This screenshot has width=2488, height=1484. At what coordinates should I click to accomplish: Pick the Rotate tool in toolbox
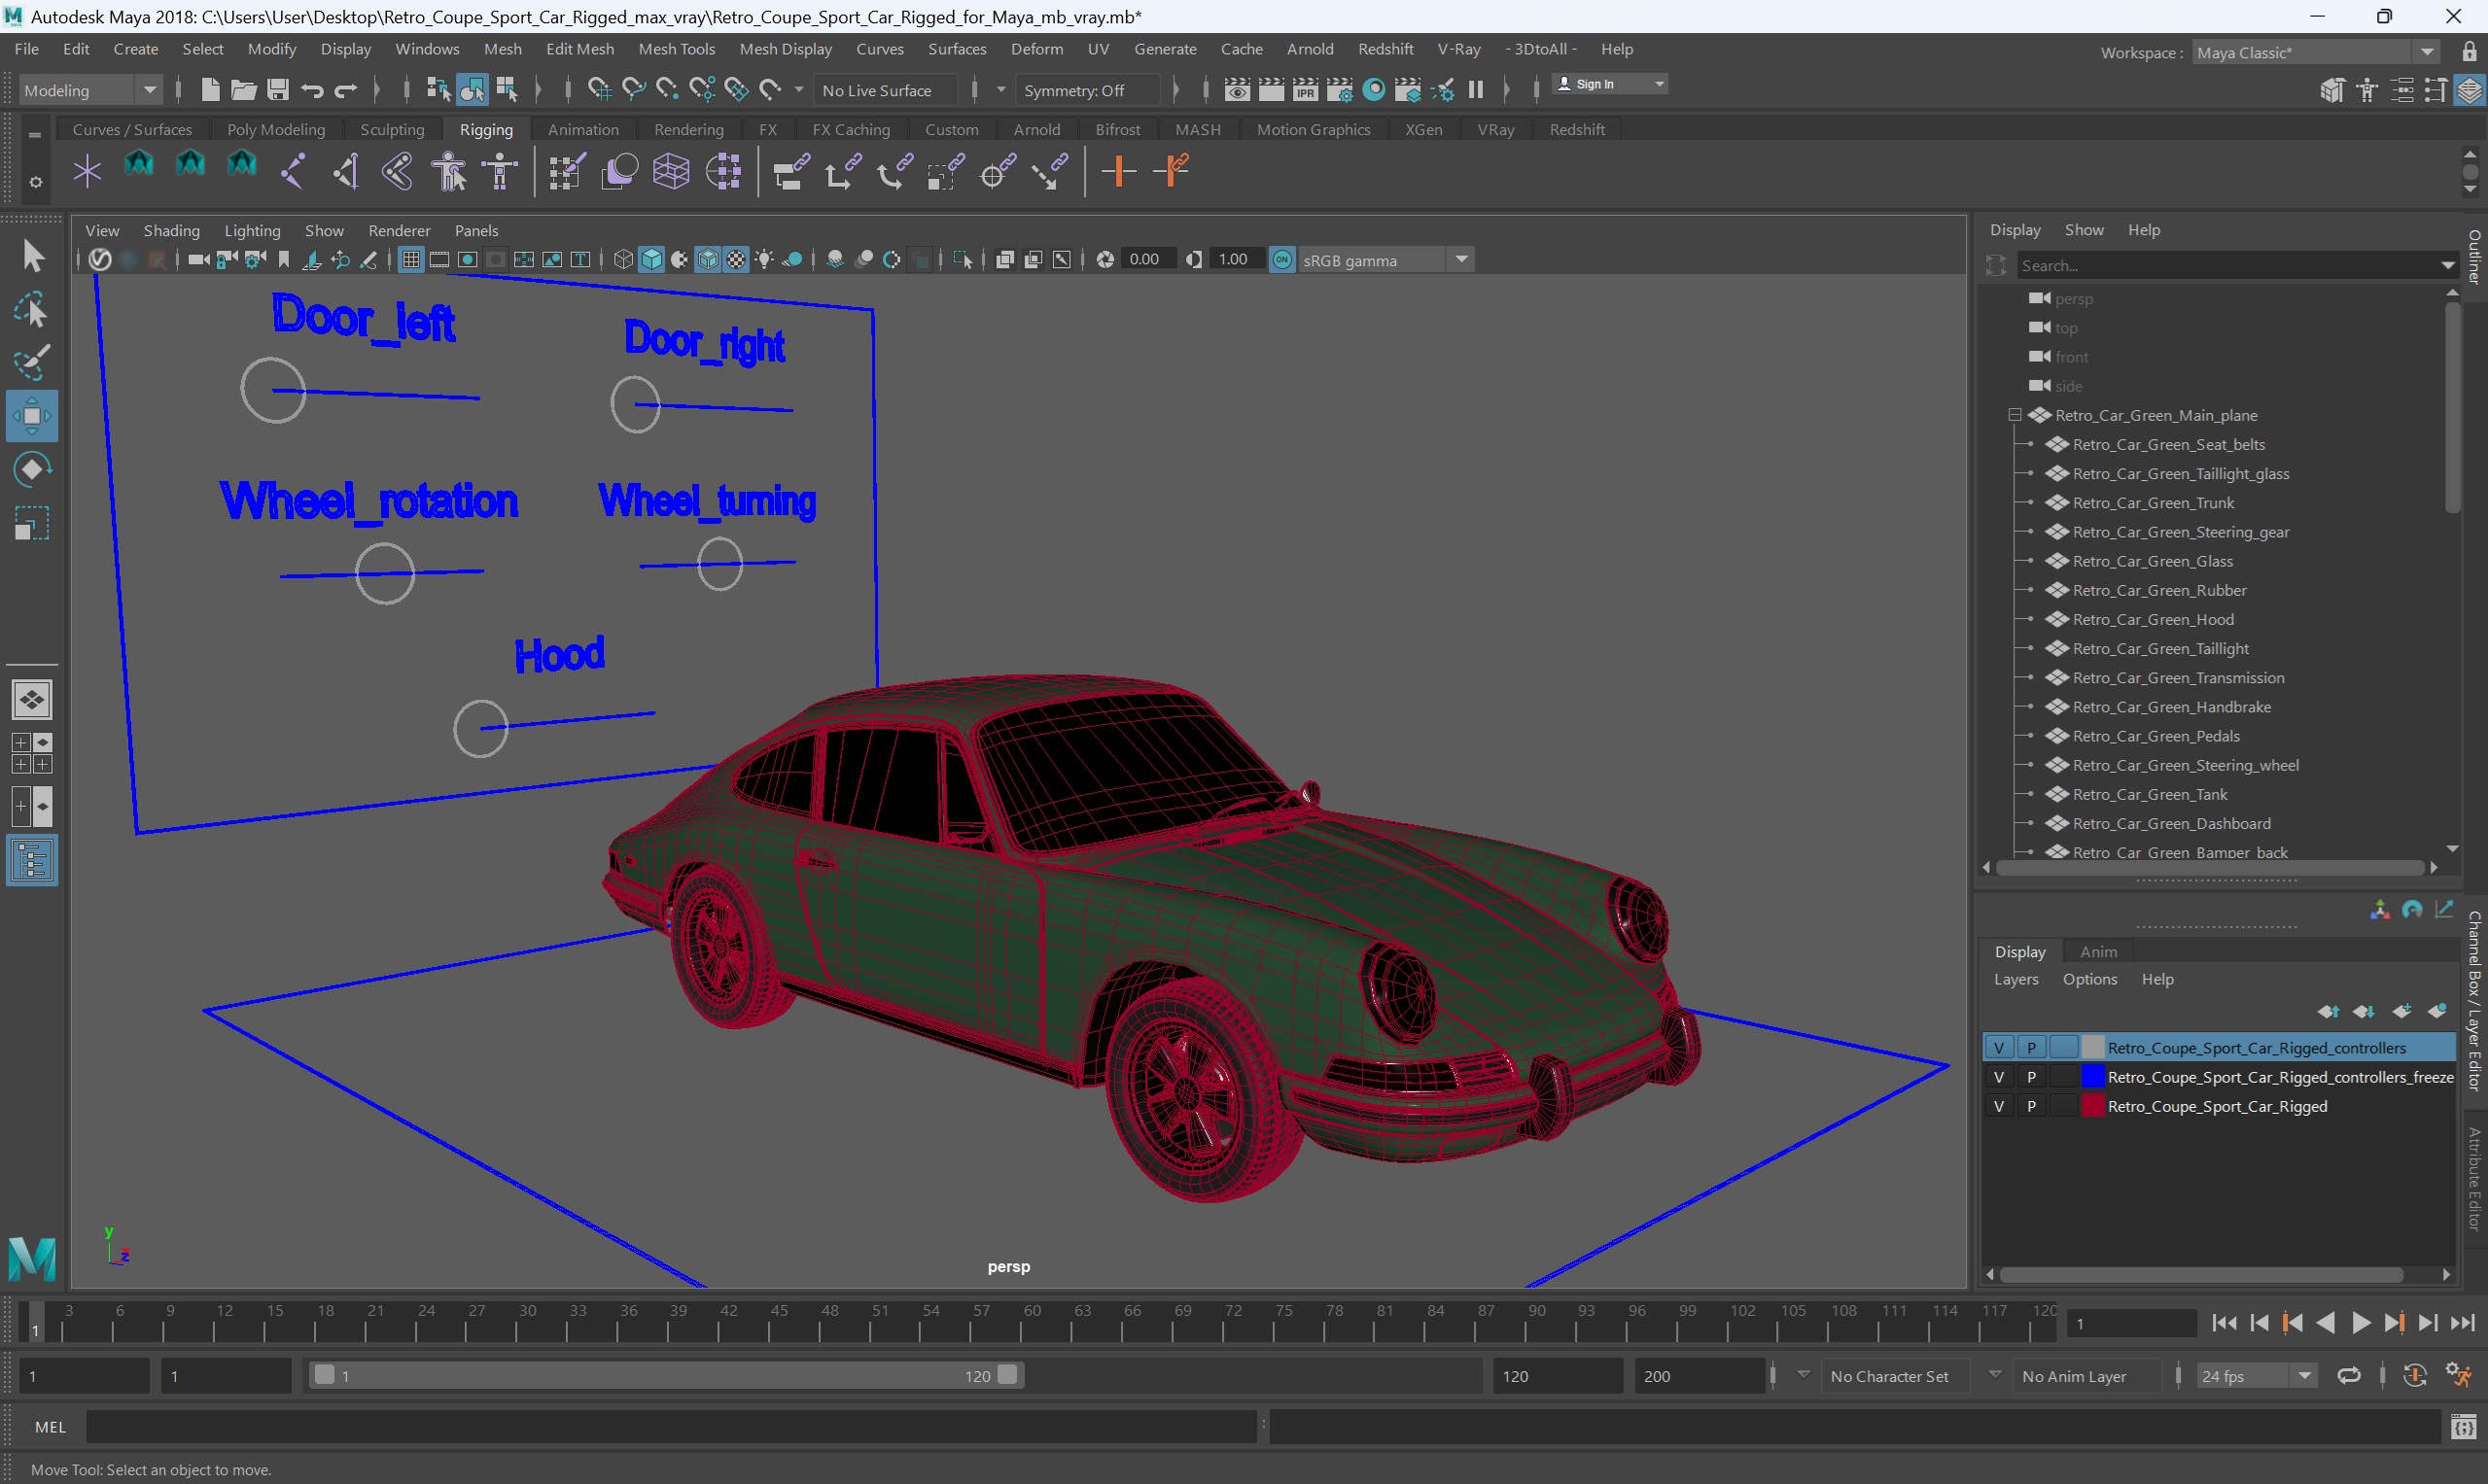pos(32,469)
